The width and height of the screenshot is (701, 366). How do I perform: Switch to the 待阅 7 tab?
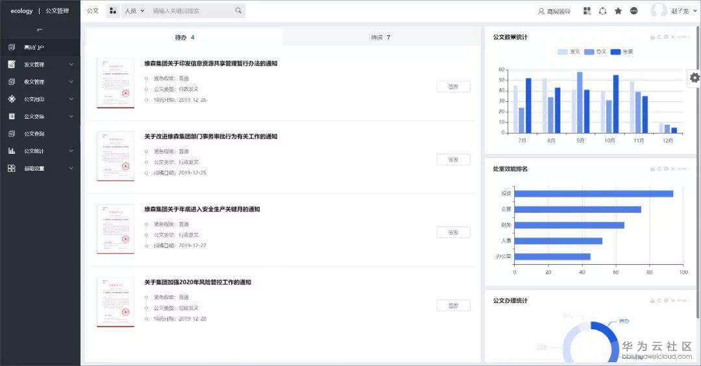tap(381, 37)
